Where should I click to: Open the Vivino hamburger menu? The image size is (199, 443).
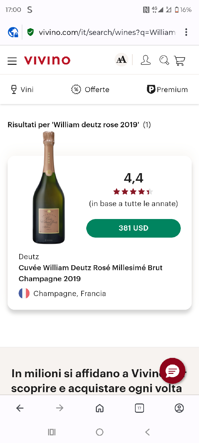pos(12,60)
